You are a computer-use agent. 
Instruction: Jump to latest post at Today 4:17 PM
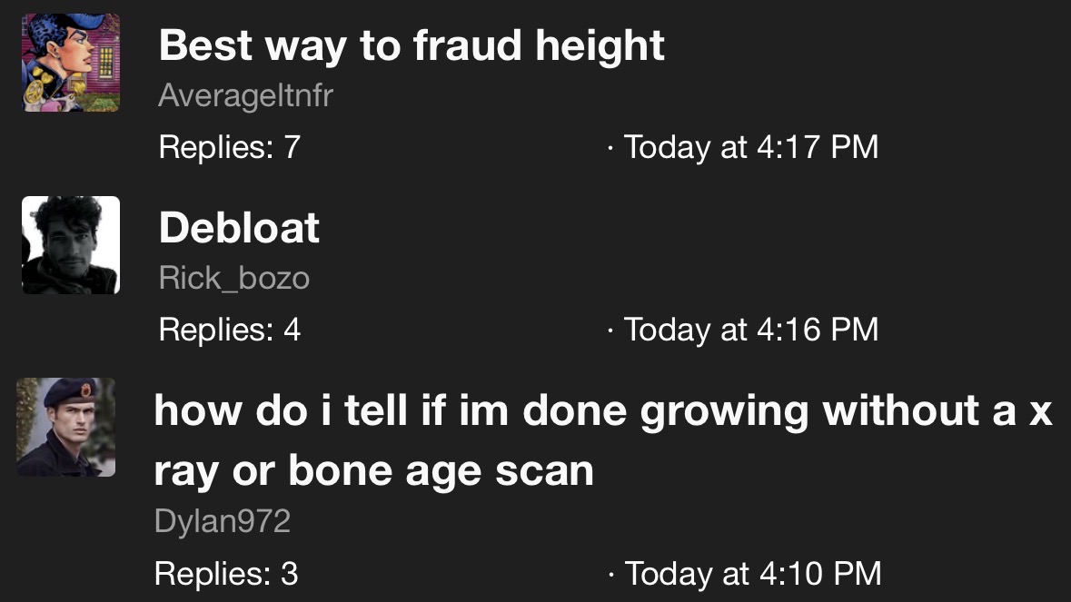pyautogui.click(x=751, y=147)
